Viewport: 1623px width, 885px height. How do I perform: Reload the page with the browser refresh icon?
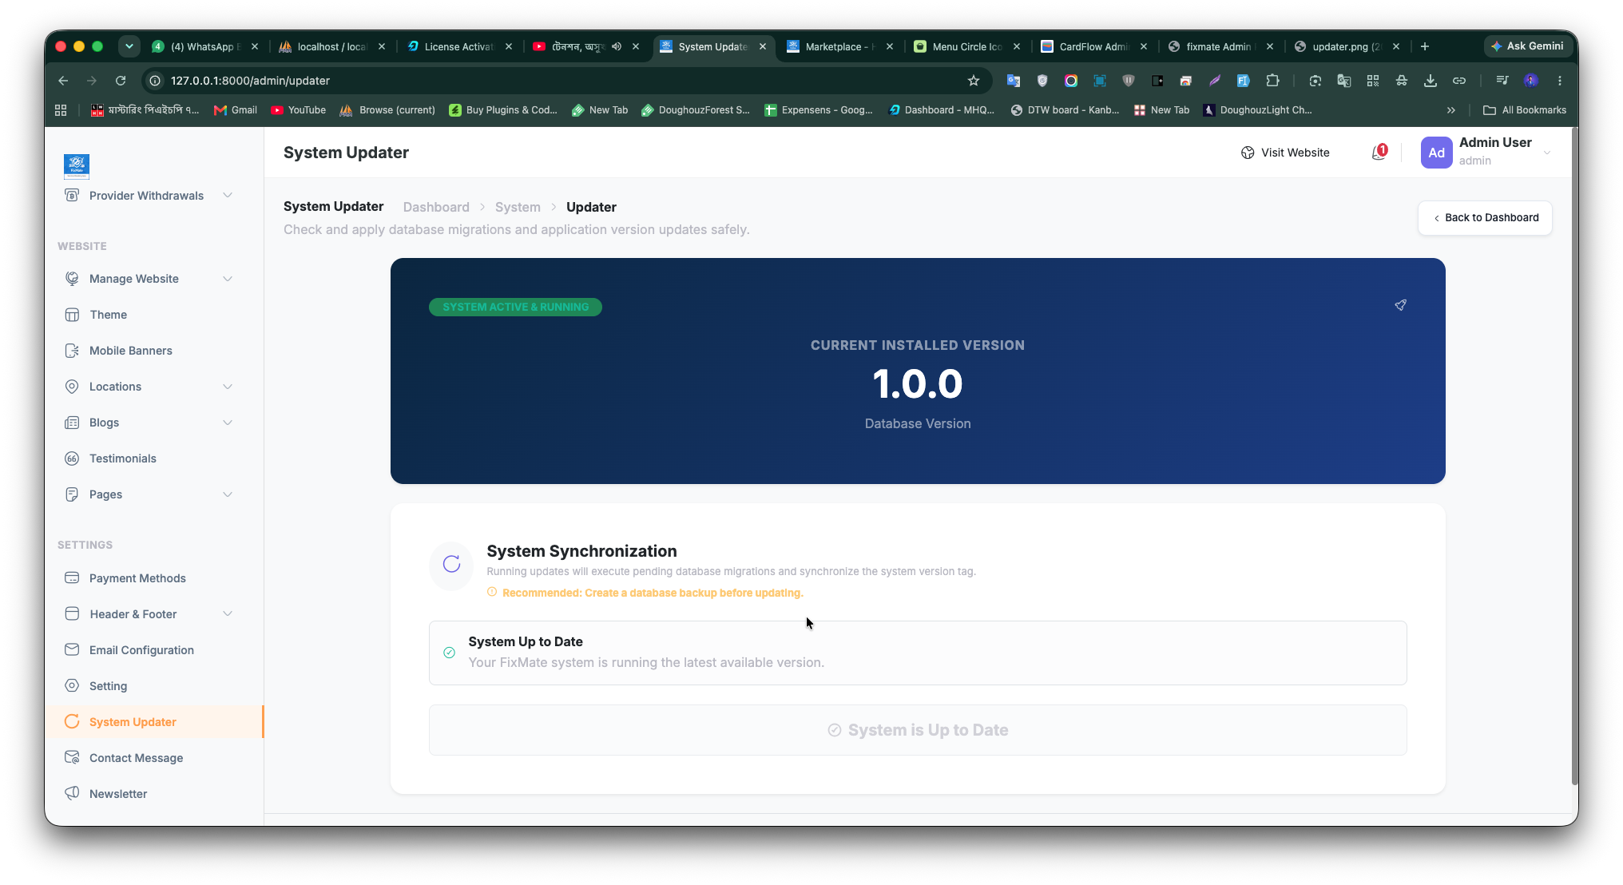121,81
